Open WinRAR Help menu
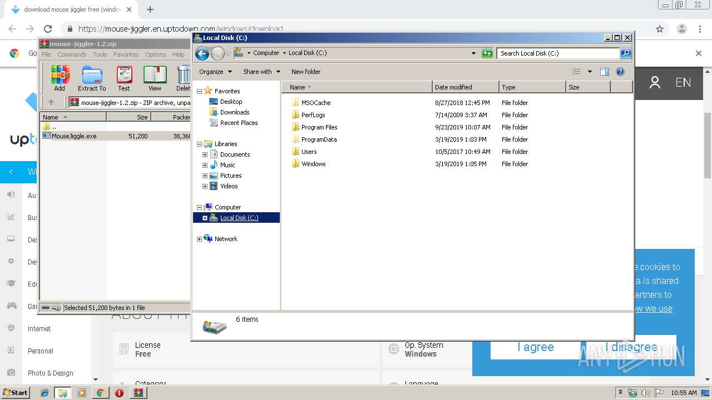Screen dimensions: 712x400 pos(179,54)
